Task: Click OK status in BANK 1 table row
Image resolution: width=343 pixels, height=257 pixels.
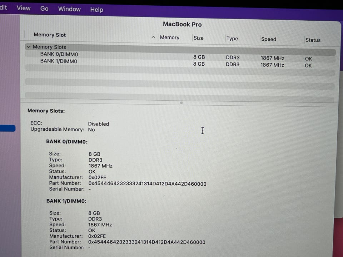Action: (308, 66)
